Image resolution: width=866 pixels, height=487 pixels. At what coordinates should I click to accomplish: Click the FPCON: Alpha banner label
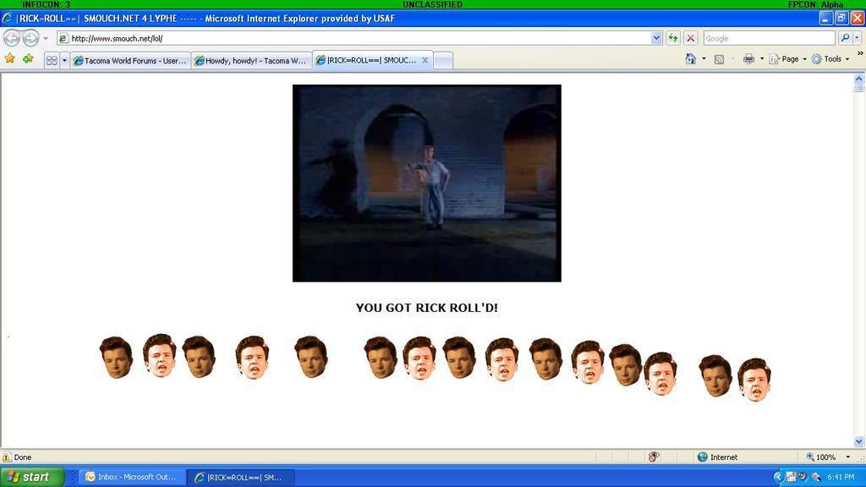pos(815,4)
